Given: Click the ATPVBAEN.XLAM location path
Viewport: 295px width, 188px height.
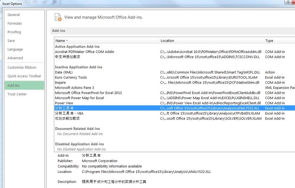Looking at the screenshot, I should pos(210,113).
